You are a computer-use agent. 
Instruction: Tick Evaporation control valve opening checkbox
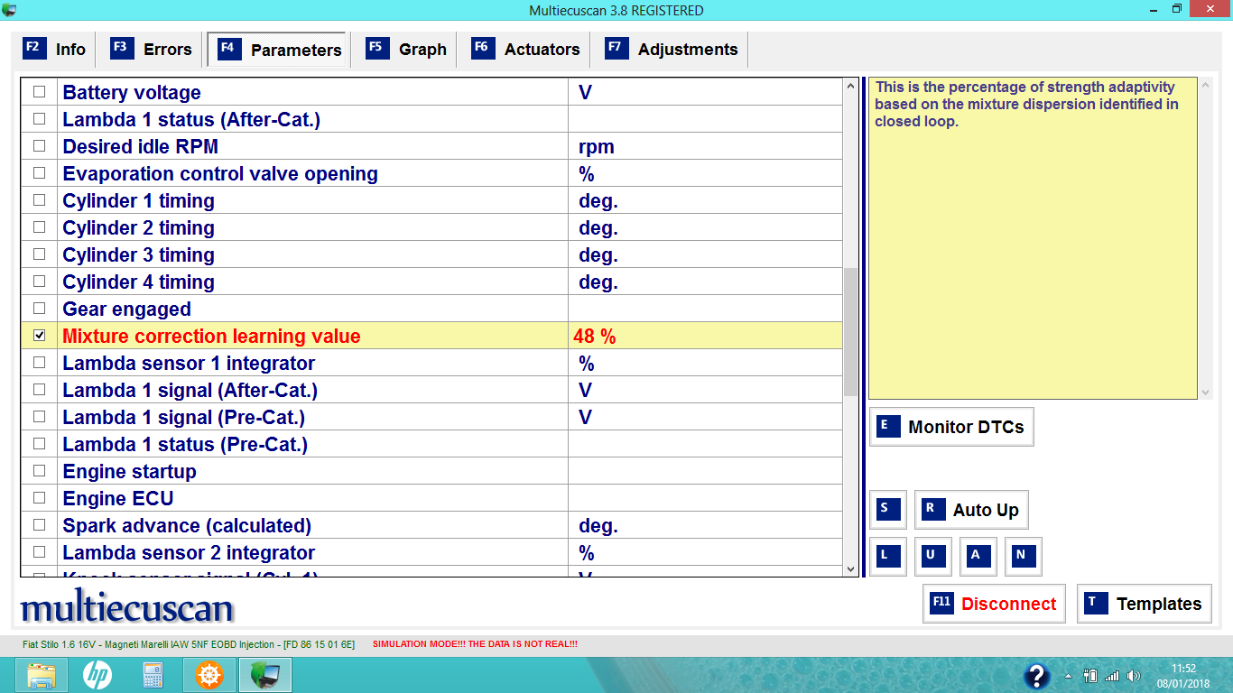(39, 173)
